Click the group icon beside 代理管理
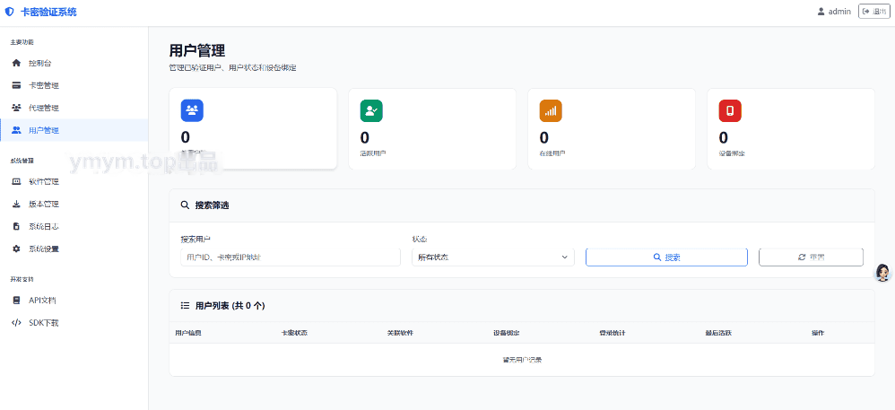 (x=16, y=108)
